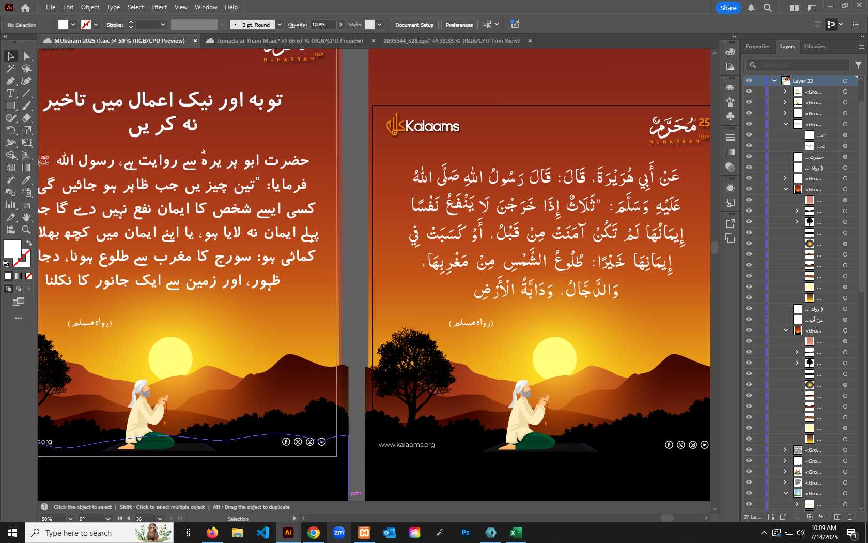Expand the Opacity slider arrow
The width and height of the screenshot is (868, 543).
340,25
